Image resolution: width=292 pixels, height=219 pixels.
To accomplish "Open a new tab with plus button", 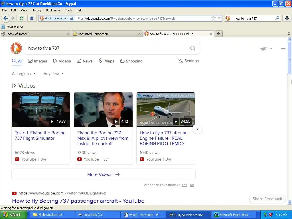I will pos(219,34).
